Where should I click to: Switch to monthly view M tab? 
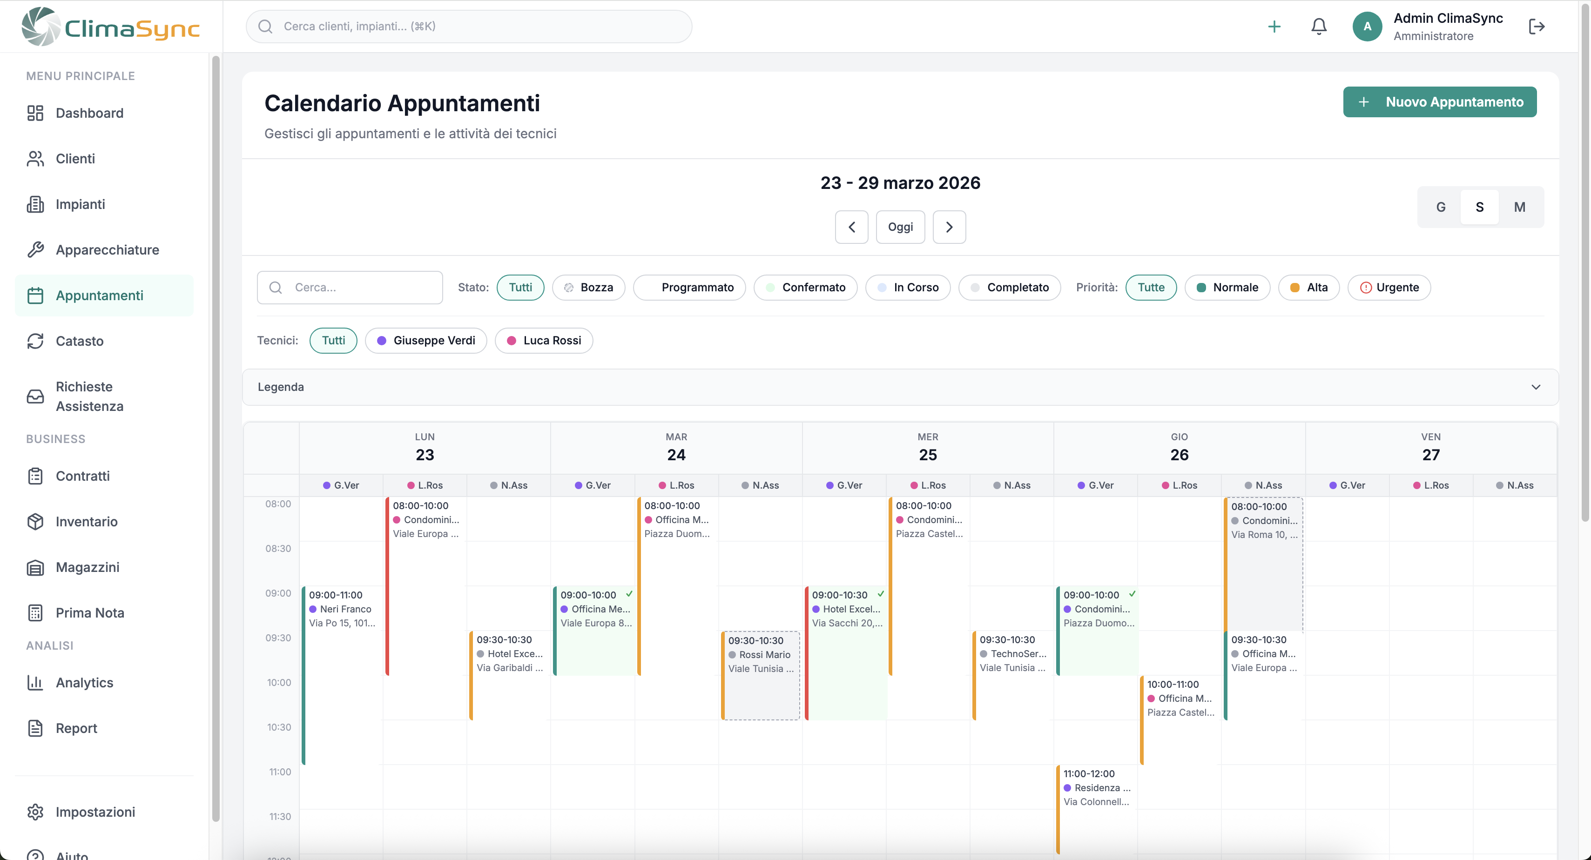pos(1519,207)
